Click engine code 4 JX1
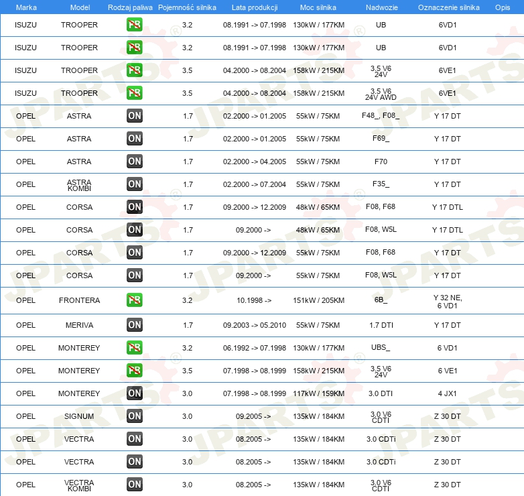The image size is (524, 496). [x=447, y=393]
